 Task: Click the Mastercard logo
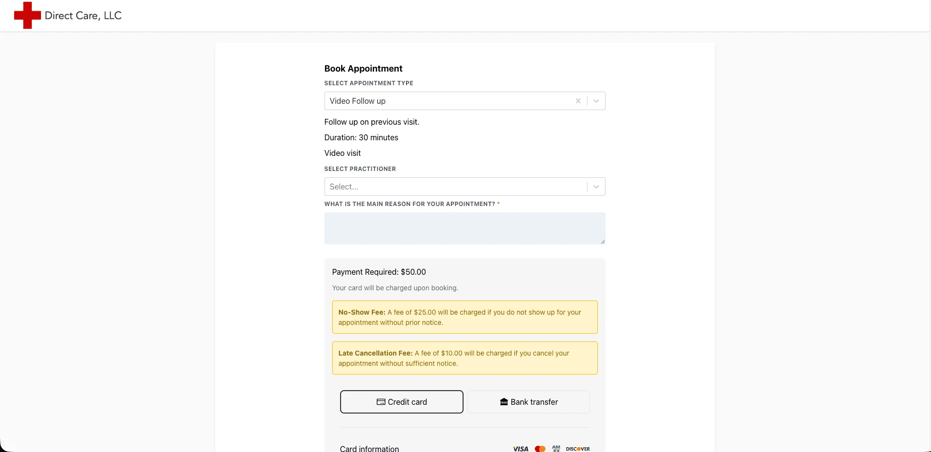[x=540, y=449]
